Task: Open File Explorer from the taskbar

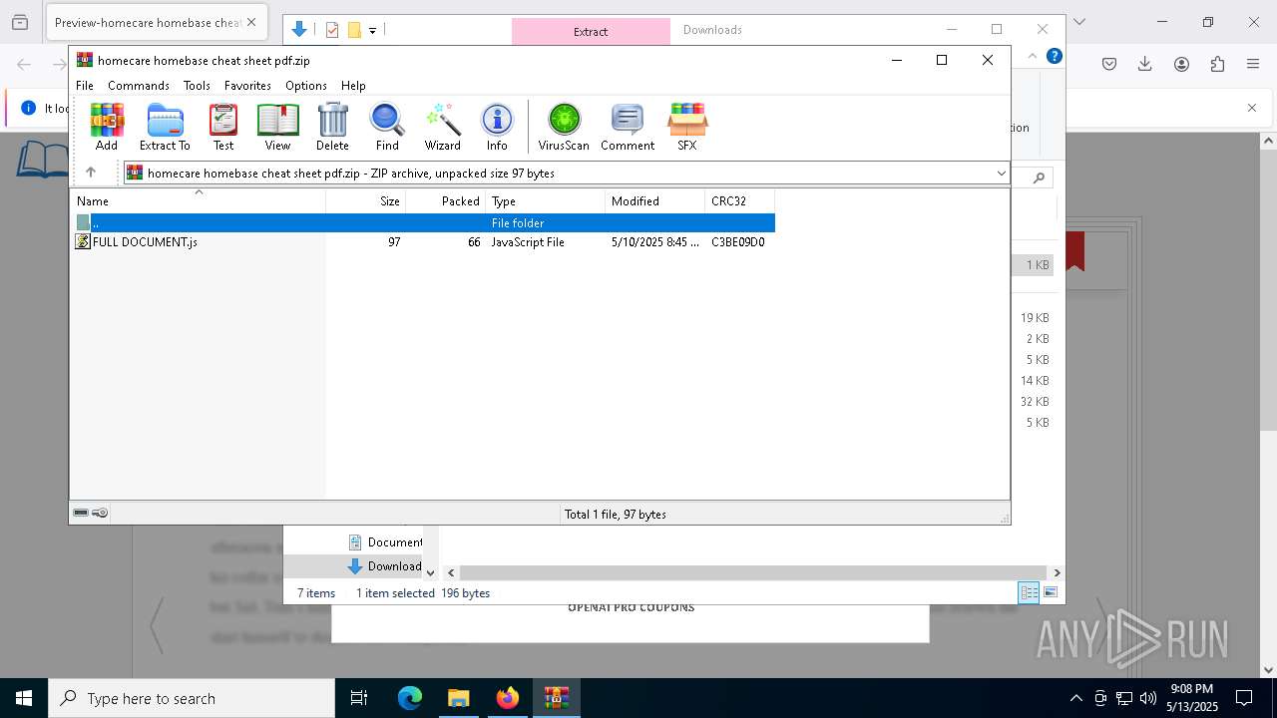Action: [458, 698]
